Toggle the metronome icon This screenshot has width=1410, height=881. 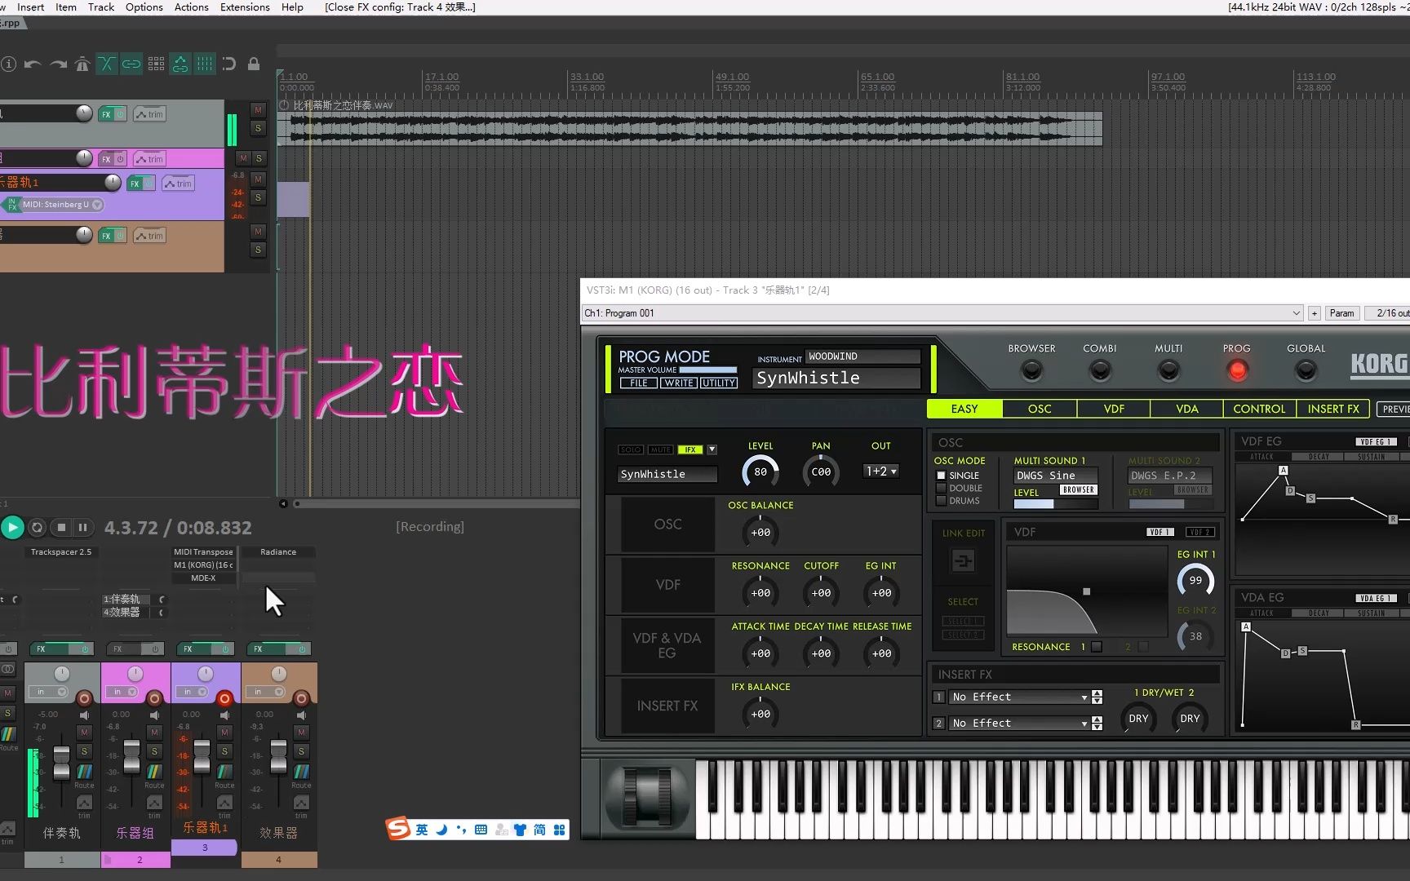click(x=82, y=64)
